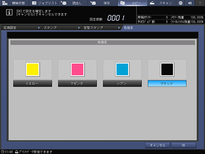
Task: Open the ジョブリスト job list tab
Action: click(x=44, y=3)
